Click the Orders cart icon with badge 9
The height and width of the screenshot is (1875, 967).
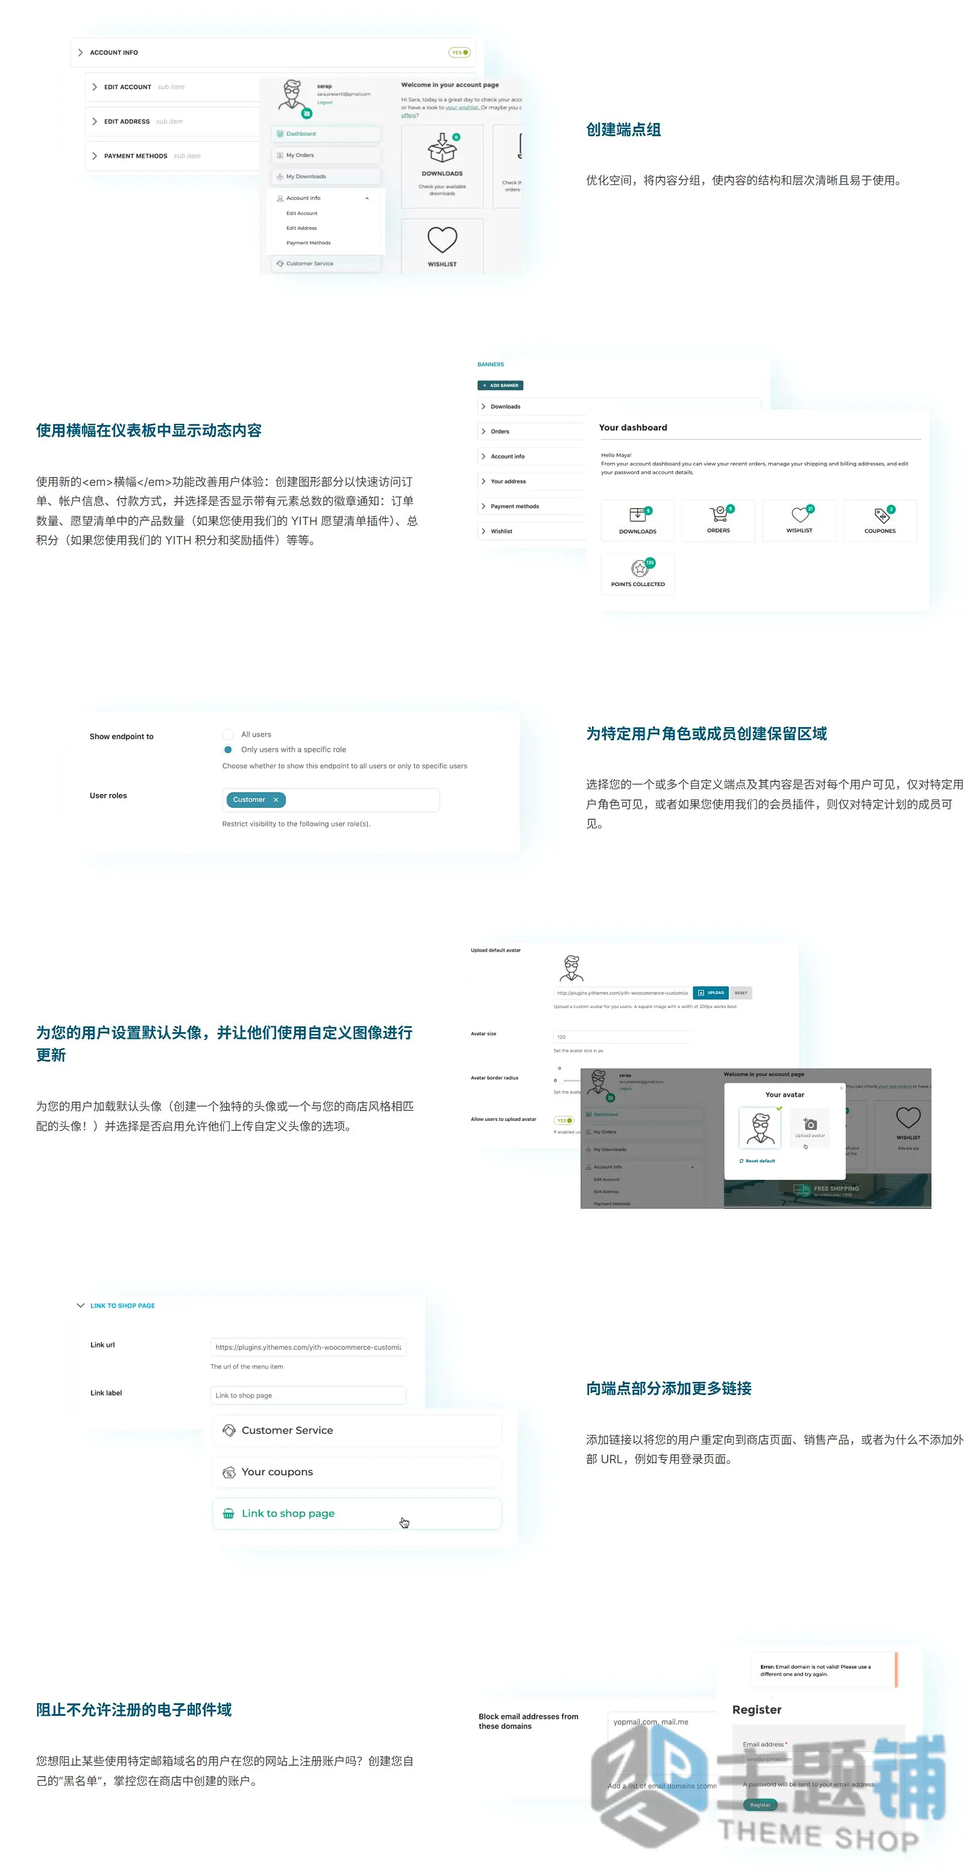click(719, 514)
